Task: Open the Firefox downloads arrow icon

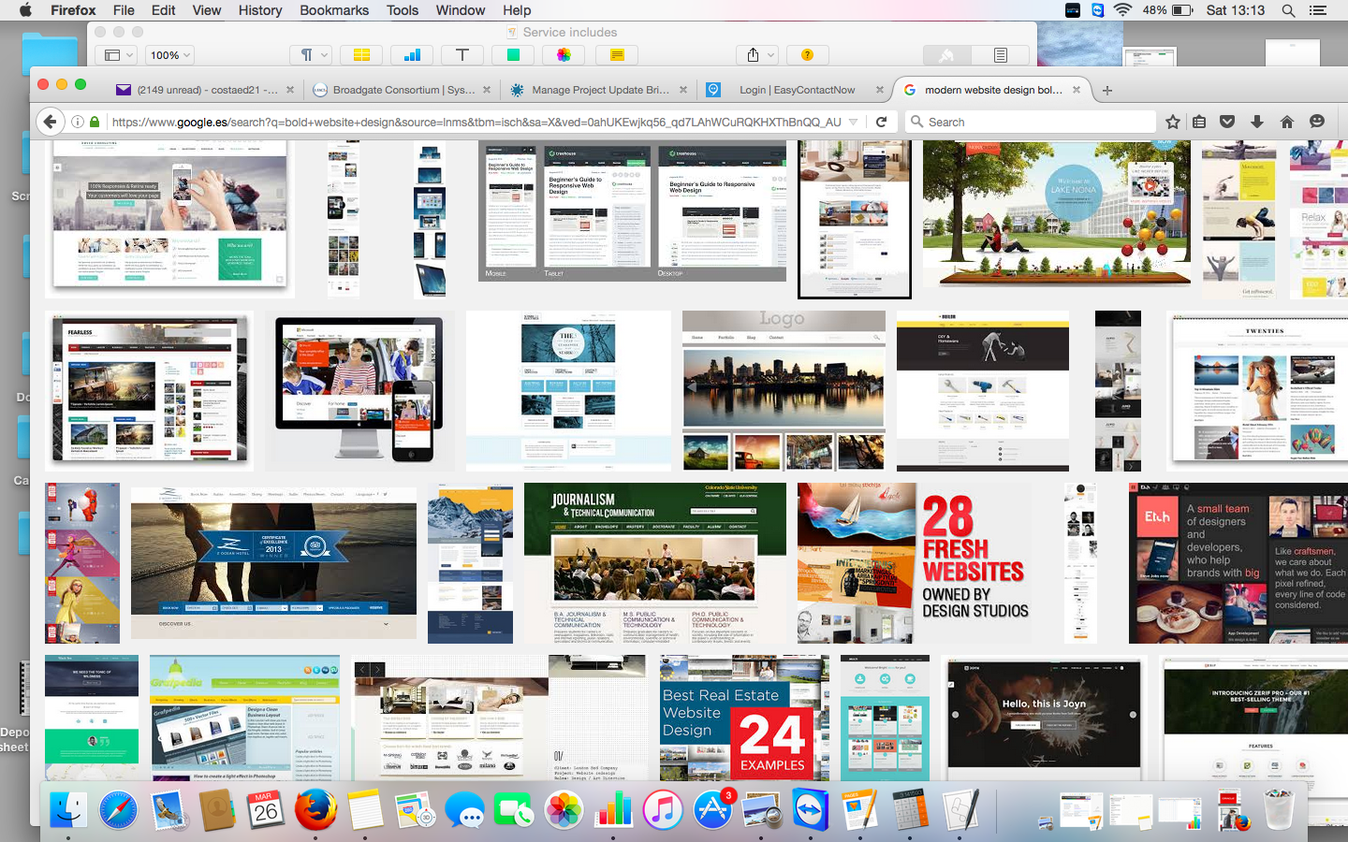Action: click(1257, 122)
